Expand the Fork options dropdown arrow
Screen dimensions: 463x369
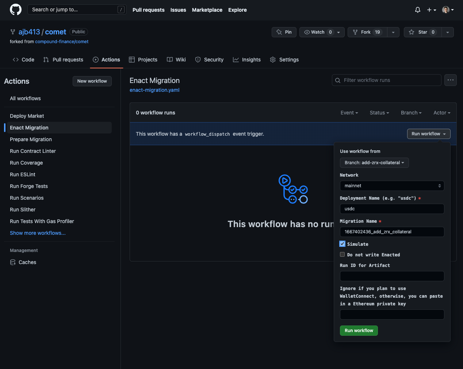pos(393,32)
